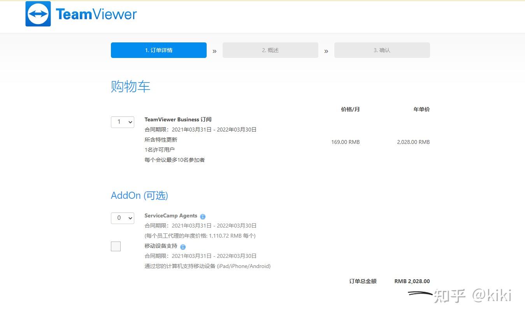Click the ServiceCamp Agents add-on name
Viewport: 525px width, 317px height.
click(x=171, y=215)
